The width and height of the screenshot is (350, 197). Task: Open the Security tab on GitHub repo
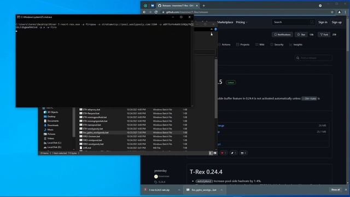coord(277,45)
